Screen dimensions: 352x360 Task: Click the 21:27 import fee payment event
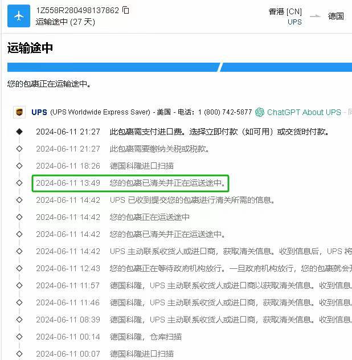[219, 132]
